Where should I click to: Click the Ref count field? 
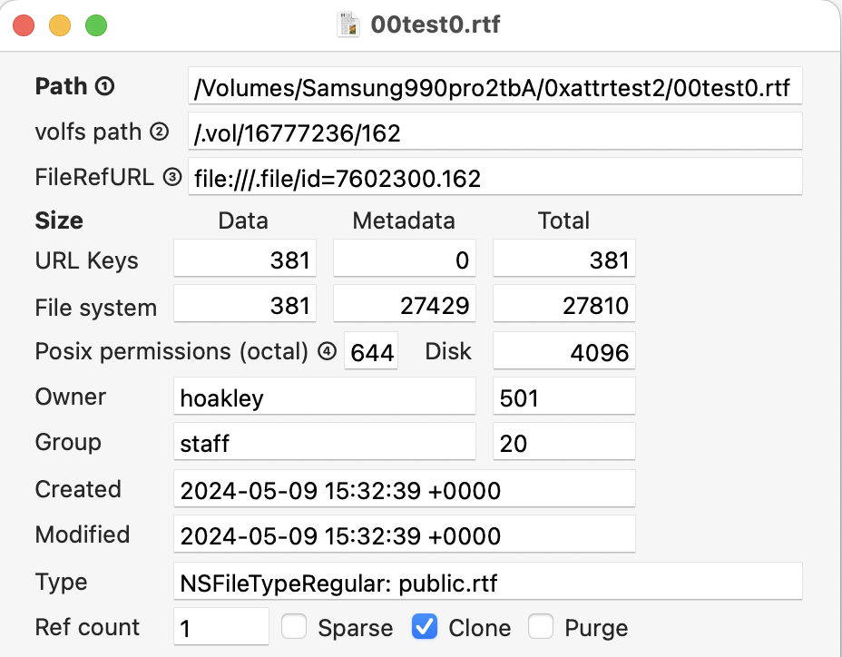pos(220,626)
